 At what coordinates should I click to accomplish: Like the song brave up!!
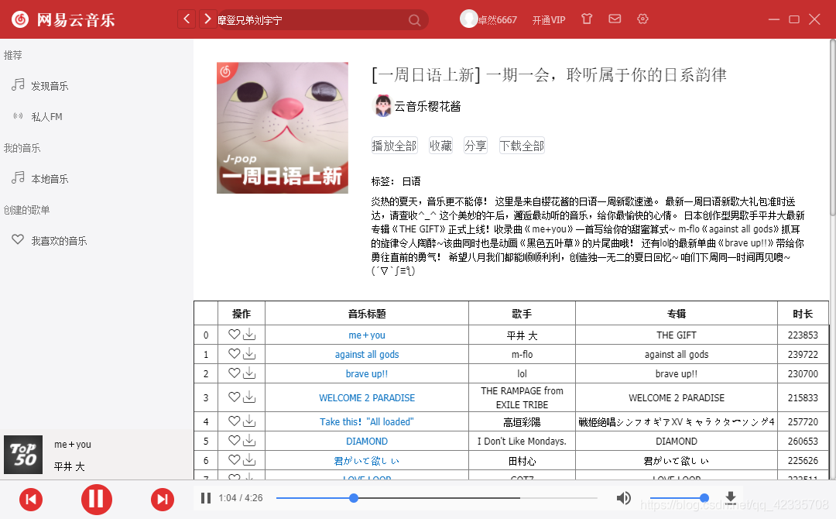tap(234, 373)
